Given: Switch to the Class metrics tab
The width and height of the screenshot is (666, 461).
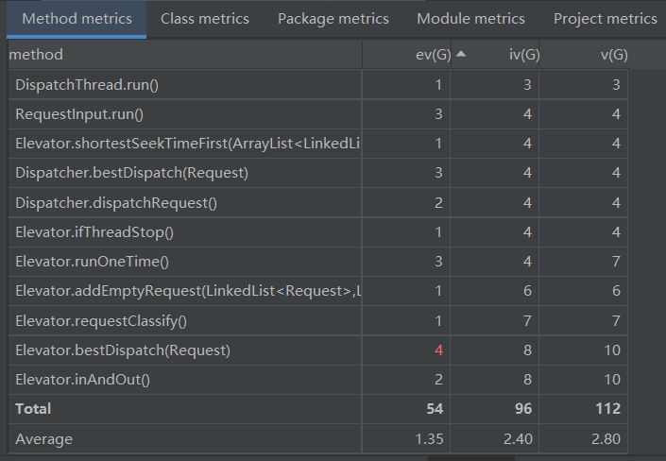Looking at the screenshot, I should tap(205, 18).
